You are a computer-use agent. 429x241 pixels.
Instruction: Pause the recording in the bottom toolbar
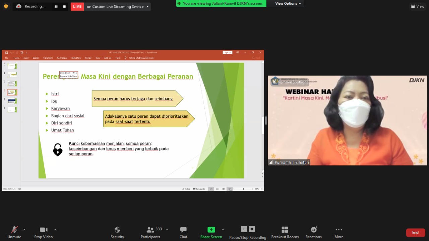click(x=244, y=229)
